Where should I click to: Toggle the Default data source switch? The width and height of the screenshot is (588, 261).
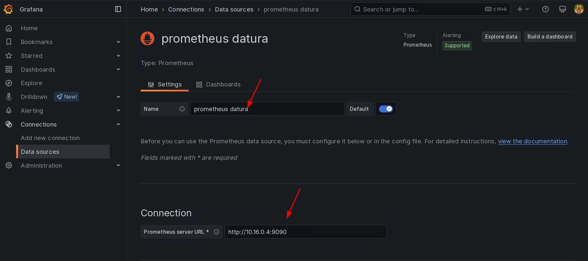click(x=386, y=109)
